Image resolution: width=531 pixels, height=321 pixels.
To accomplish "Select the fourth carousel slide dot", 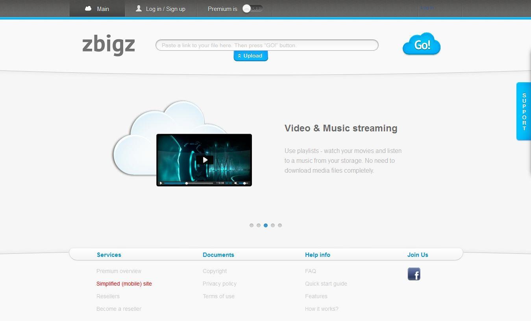I will tap(273, 225).
